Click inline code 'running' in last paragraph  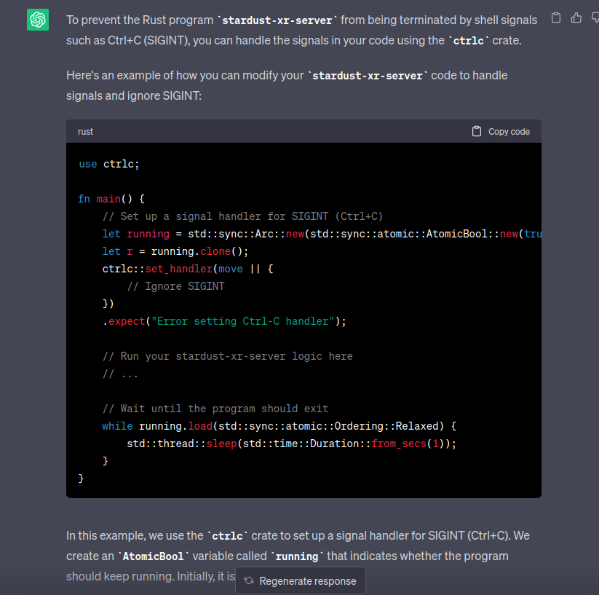coord(297,556)
